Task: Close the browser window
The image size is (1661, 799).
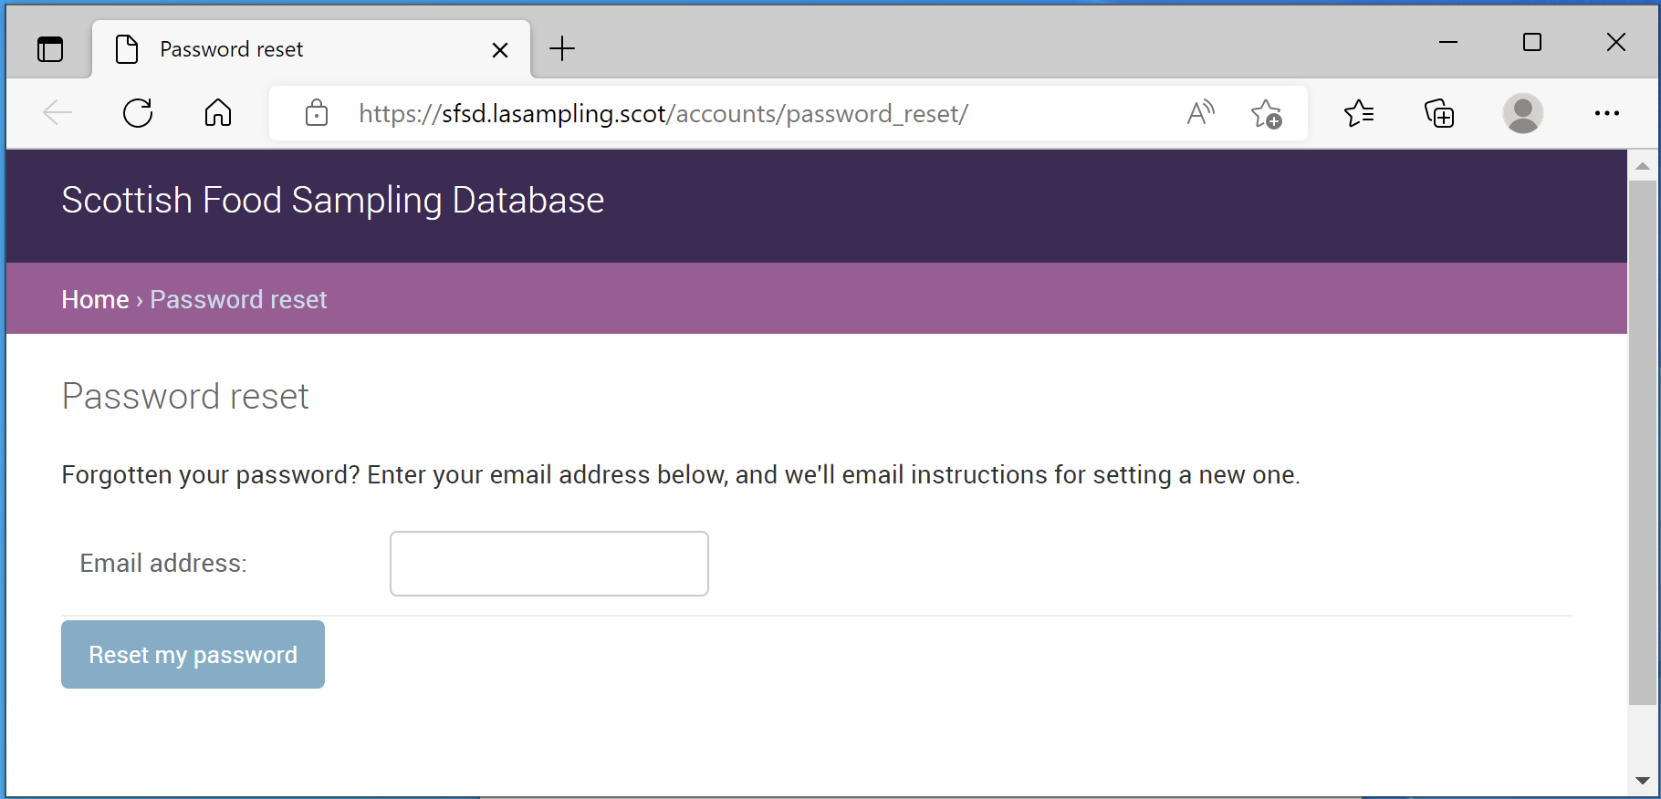Action: point(1616,42)
